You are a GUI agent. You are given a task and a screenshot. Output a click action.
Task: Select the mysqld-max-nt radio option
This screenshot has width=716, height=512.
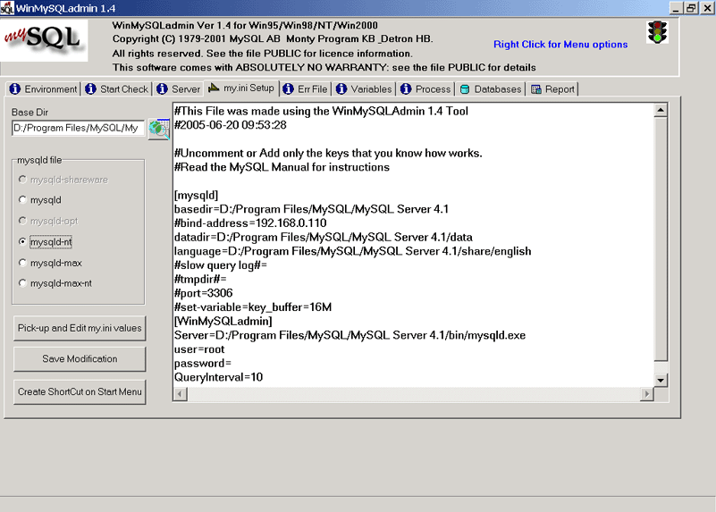click(55, 283)
